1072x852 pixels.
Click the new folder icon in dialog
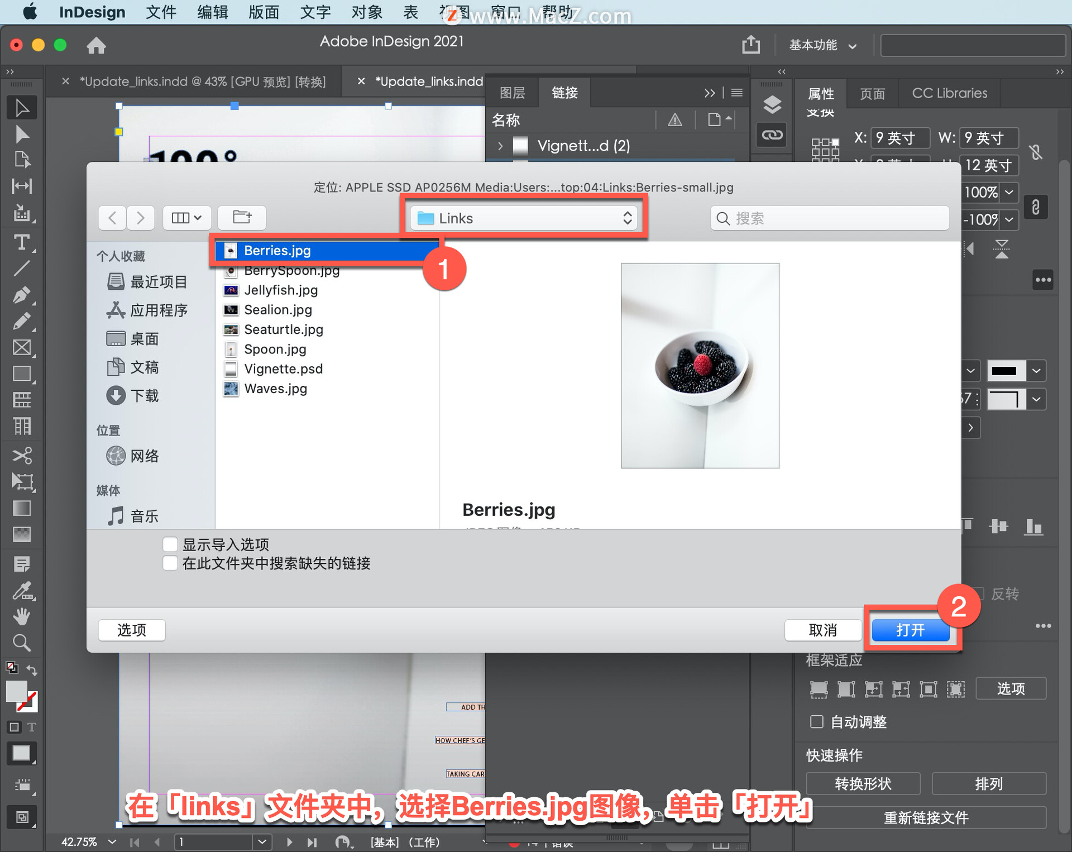pyautogui.click(x=242, y=217)
